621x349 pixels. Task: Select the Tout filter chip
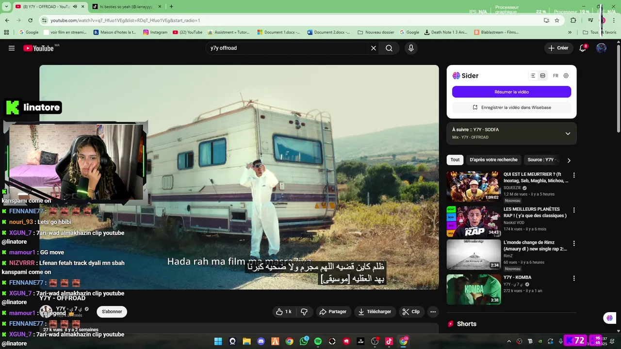click(x=455, y=160)
